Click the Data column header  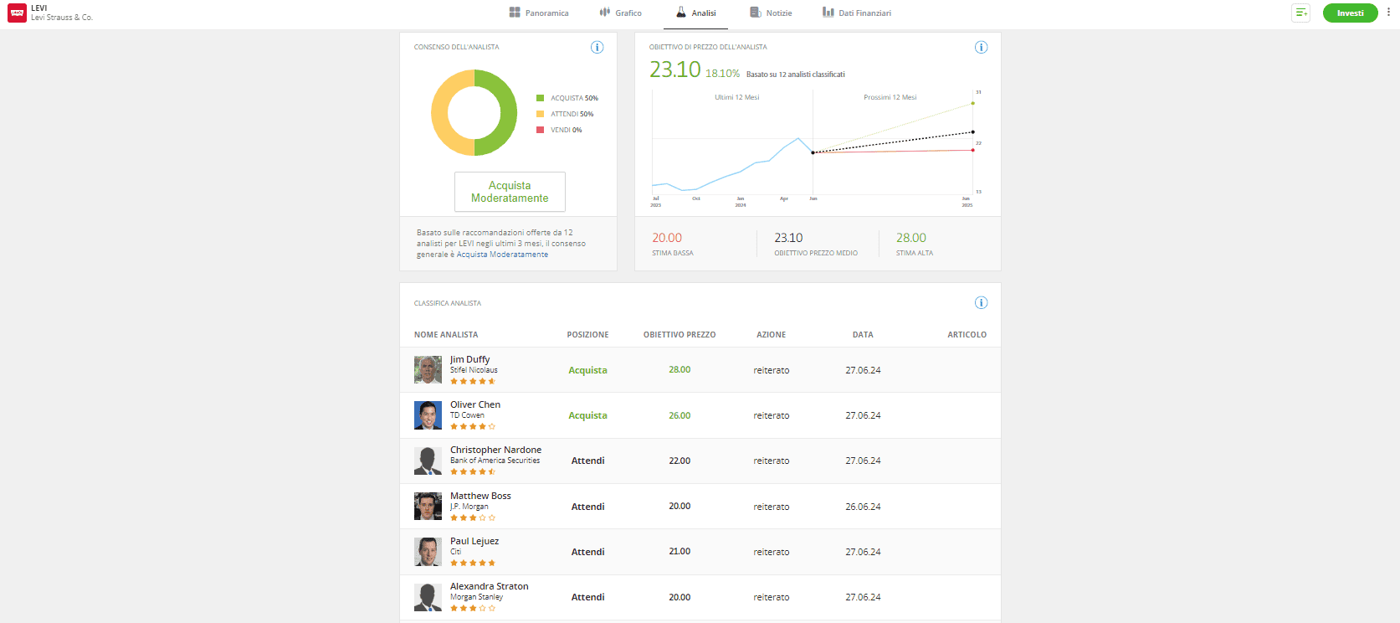pyautogui.click(x=863, y=334)
